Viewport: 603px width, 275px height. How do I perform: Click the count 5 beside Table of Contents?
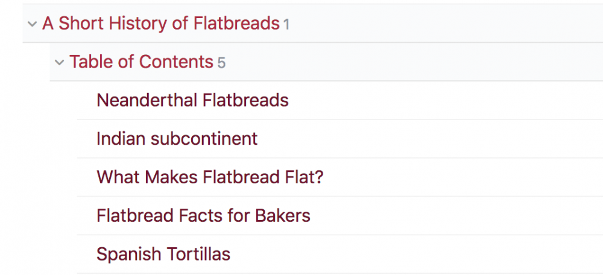click(221, 63)
